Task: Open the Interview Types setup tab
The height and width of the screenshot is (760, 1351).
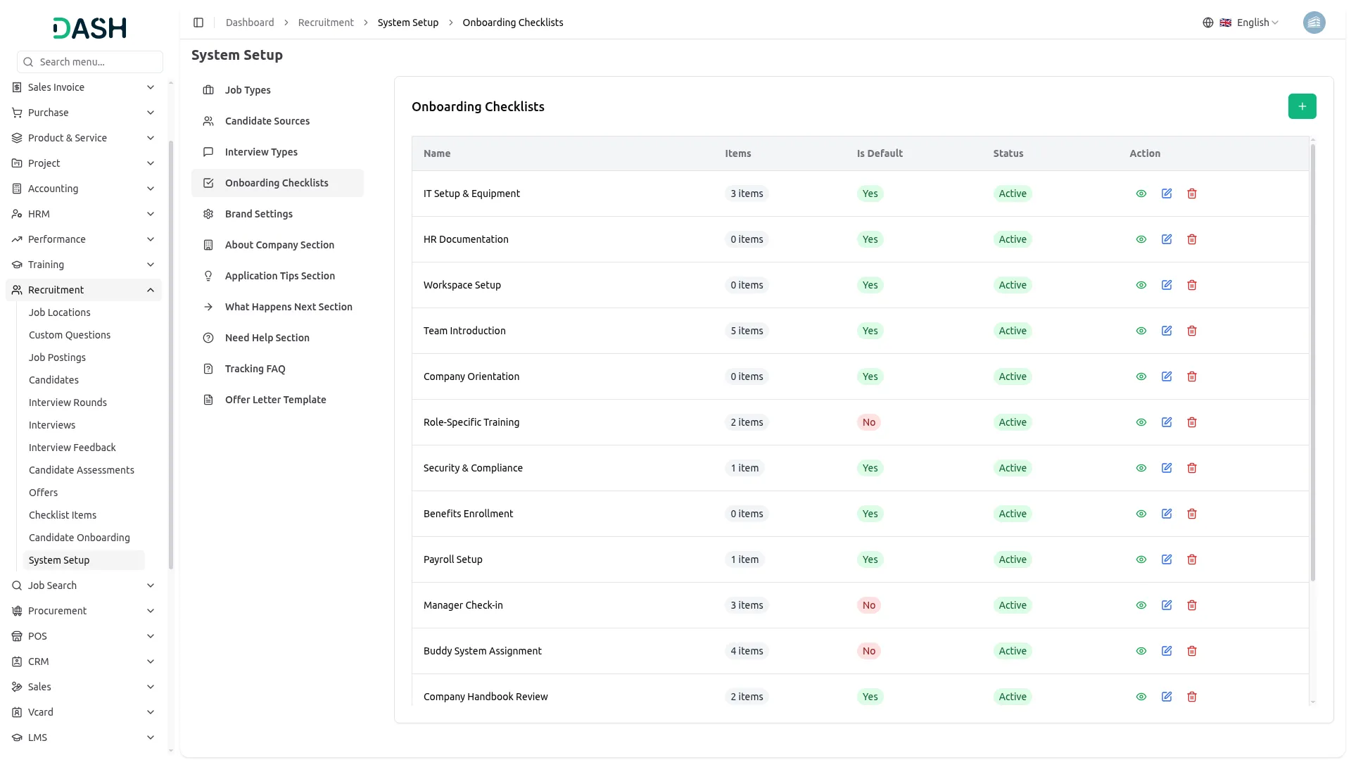Action: pyautogui.click(x=261, y=152)
